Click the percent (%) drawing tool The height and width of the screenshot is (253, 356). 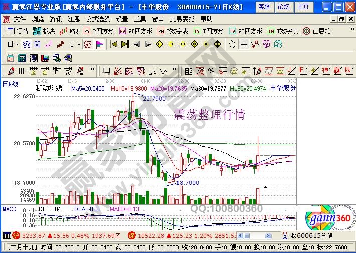tap(211, 71)
